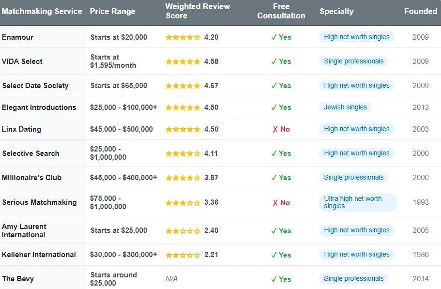Screen dimensions: 441x289
Task: Open the High net worth singles tag for Enamour
Action: [x=357, y=37]
